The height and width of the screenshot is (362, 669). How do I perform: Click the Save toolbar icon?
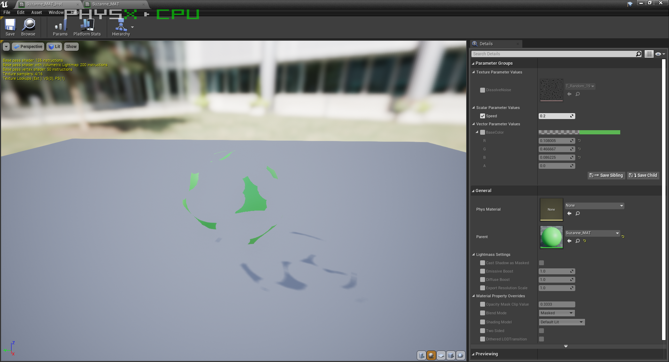(10, 27)
